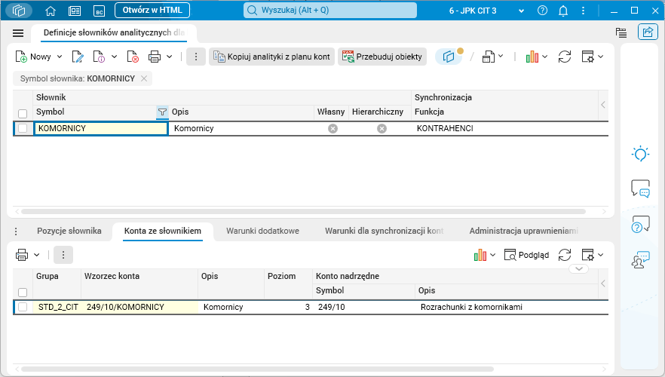The height and width of the screenshot is (377, 665).
Task: Open the upper toolbar three-dot menu
Action: click(x=196, y=57)
